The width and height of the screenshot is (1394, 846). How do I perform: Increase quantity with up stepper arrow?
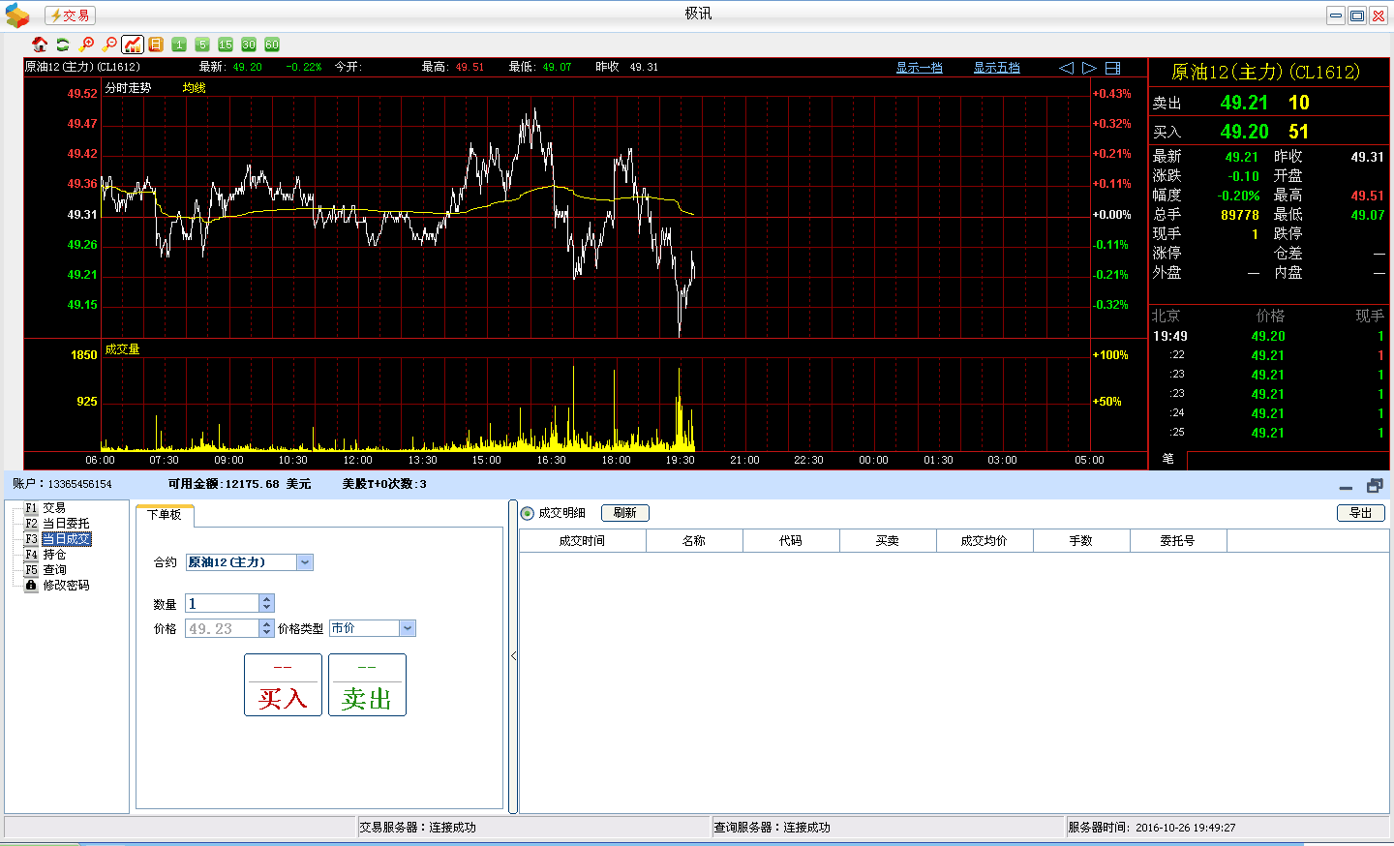click(x=266, y=599)
